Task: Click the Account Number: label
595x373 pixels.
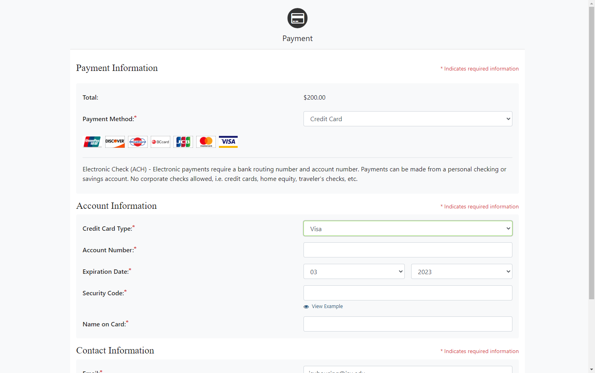Action: pyautogui.click(x=109, y=250)
